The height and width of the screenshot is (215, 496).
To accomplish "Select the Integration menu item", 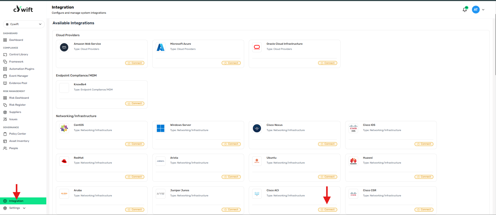I will coord(23,201).
